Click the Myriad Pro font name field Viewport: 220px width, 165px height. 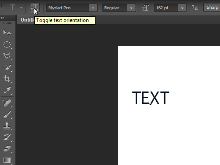(x=68, y=8)
